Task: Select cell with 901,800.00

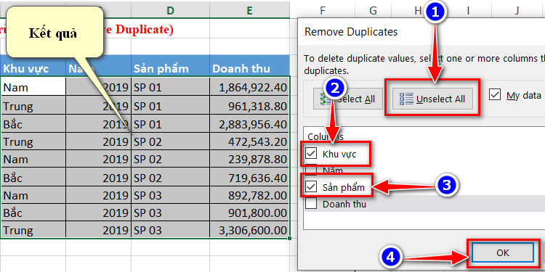Action: pyautogui.click(x=249, y=213)
